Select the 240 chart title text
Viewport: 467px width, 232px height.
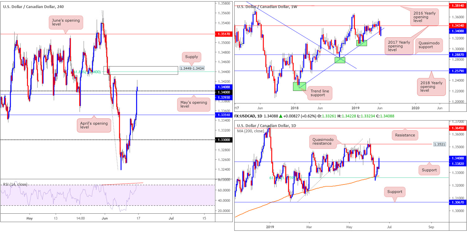(x=34, y=7)
